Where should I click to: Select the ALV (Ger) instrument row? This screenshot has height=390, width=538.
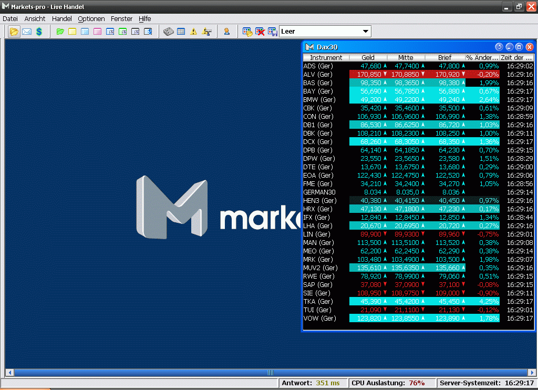tap(318, 74)
